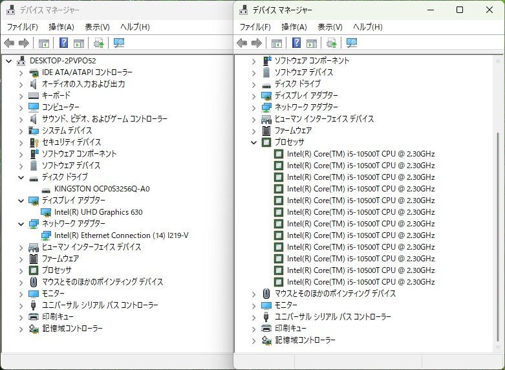Click the DESKTOP-2PVPO52 computer root node
505x370 pixels.
tap(63, 61)
